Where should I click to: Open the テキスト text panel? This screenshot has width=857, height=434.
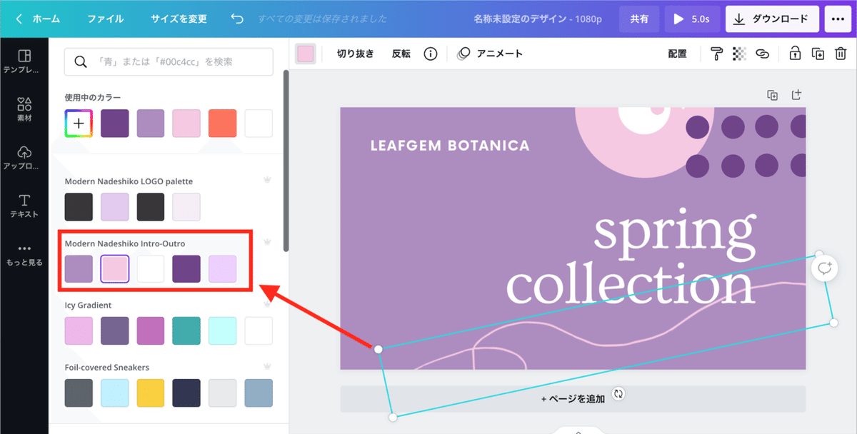click(24, 206)
